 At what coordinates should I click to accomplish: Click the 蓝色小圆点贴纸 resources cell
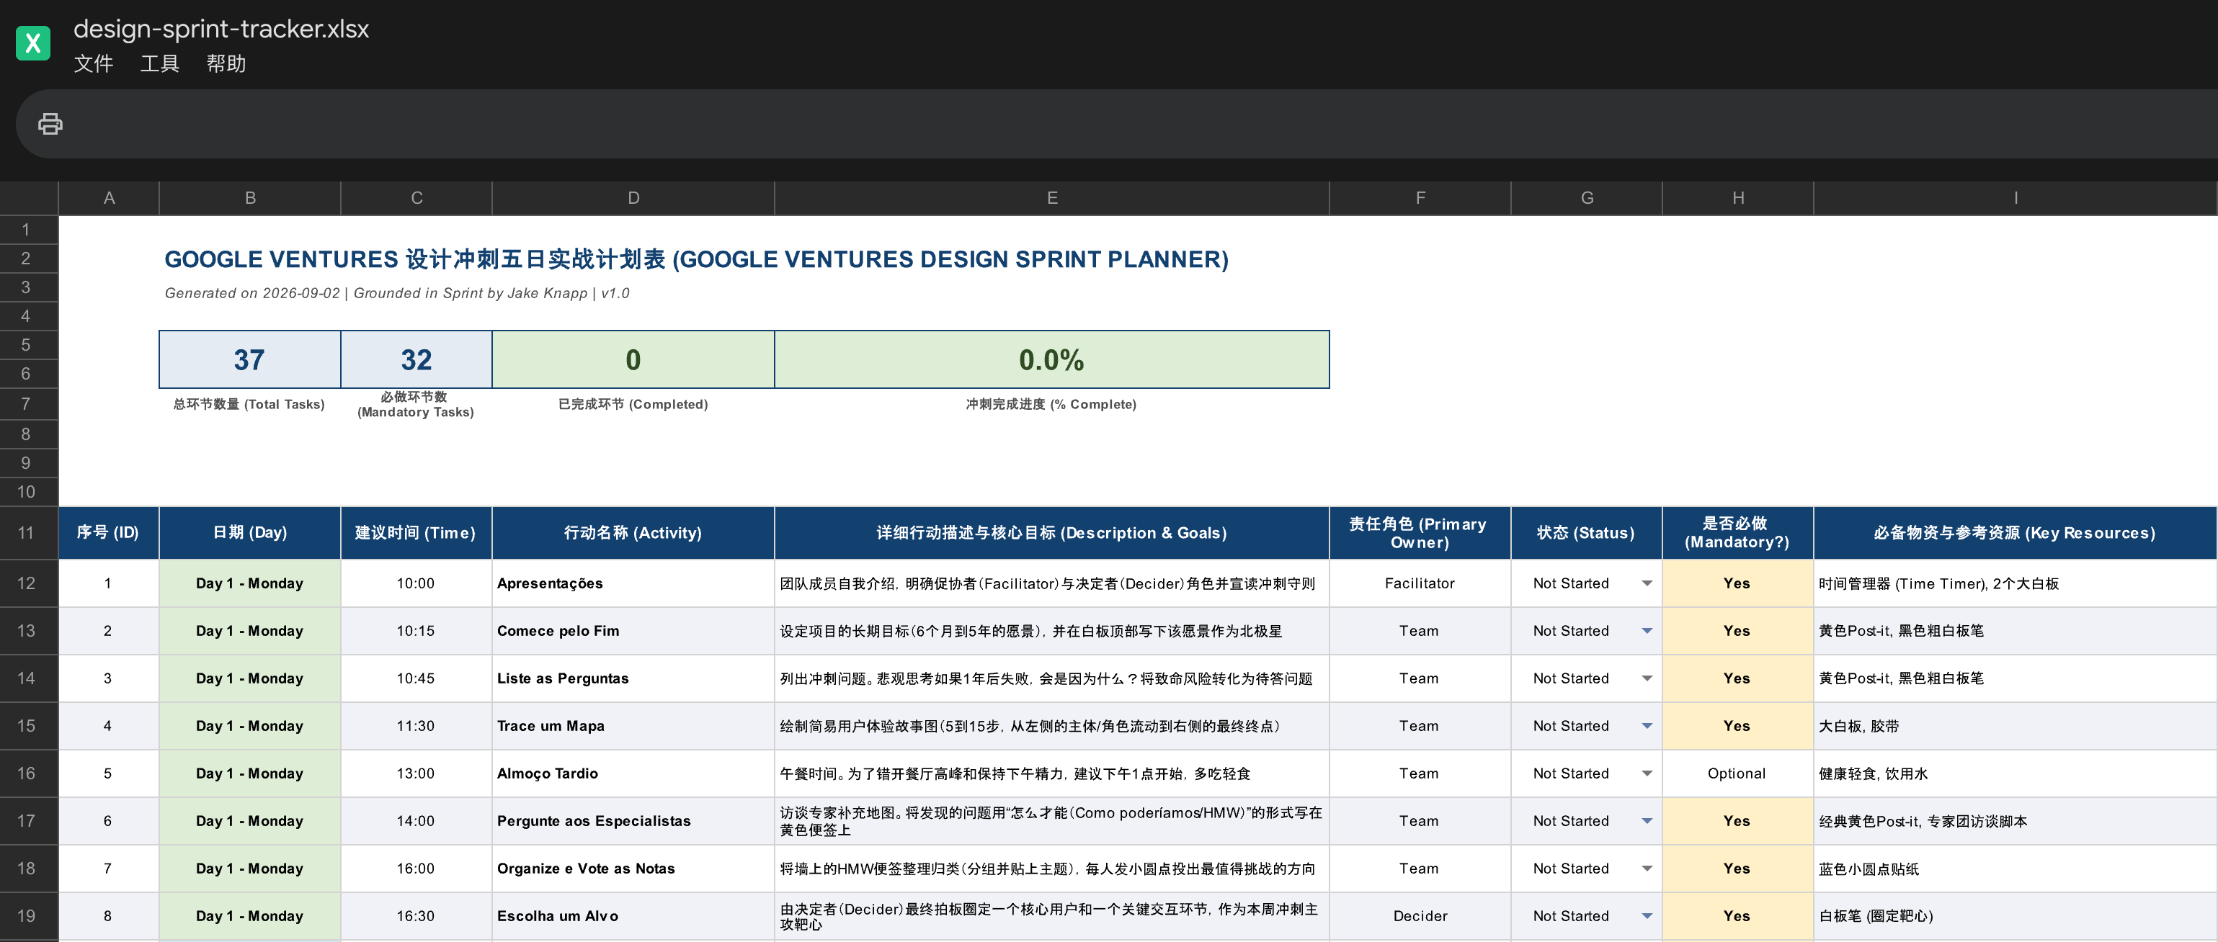(2015, 868)
